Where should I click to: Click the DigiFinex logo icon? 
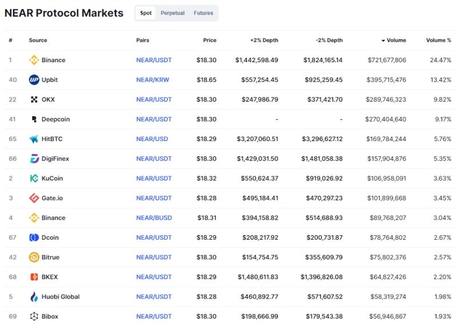pyautogui.click(x=34, y=159)
